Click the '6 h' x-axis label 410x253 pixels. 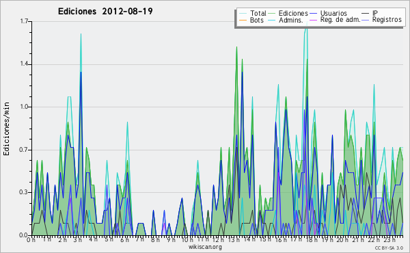[x=124, y=239]
